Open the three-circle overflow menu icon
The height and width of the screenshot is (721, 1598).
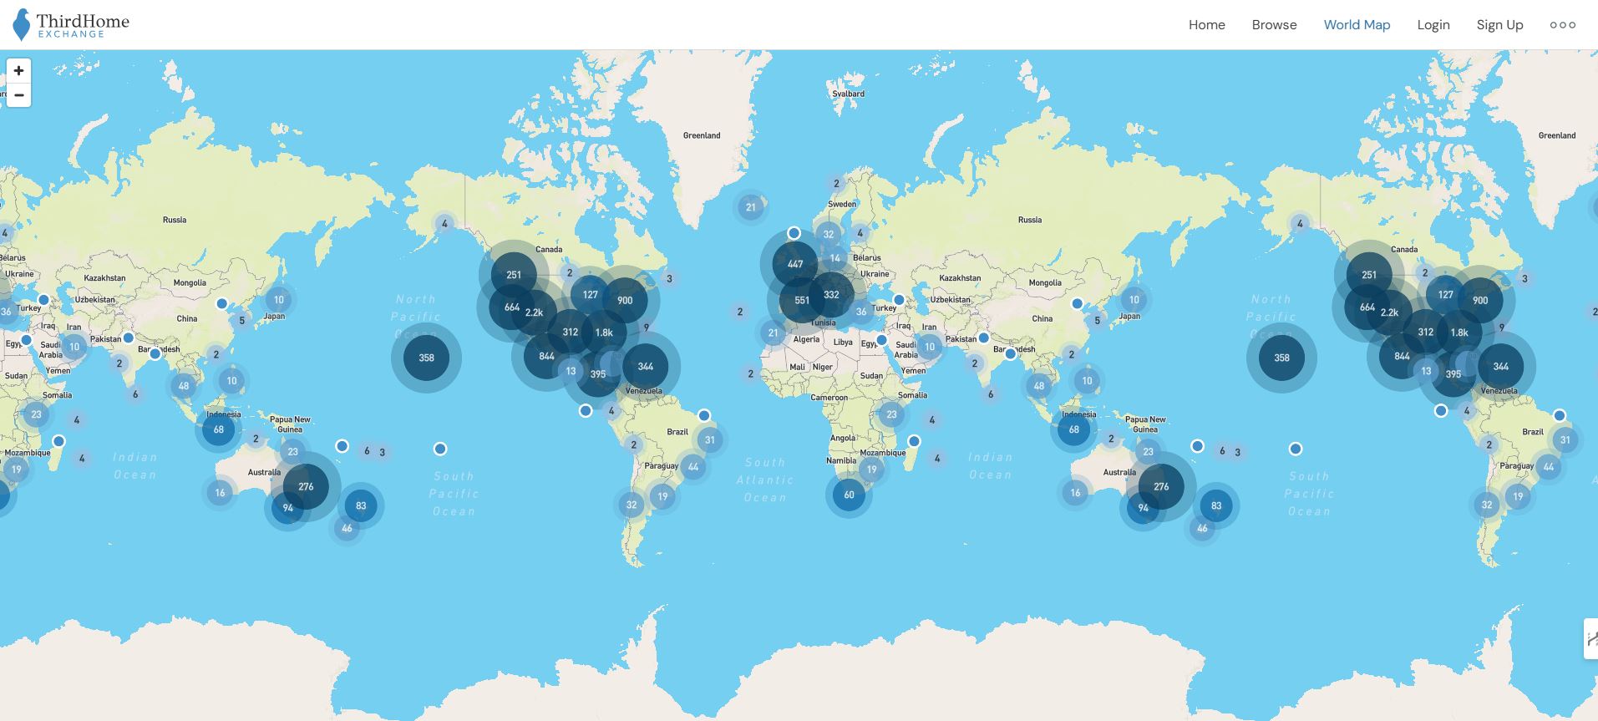coord(1562,25)
